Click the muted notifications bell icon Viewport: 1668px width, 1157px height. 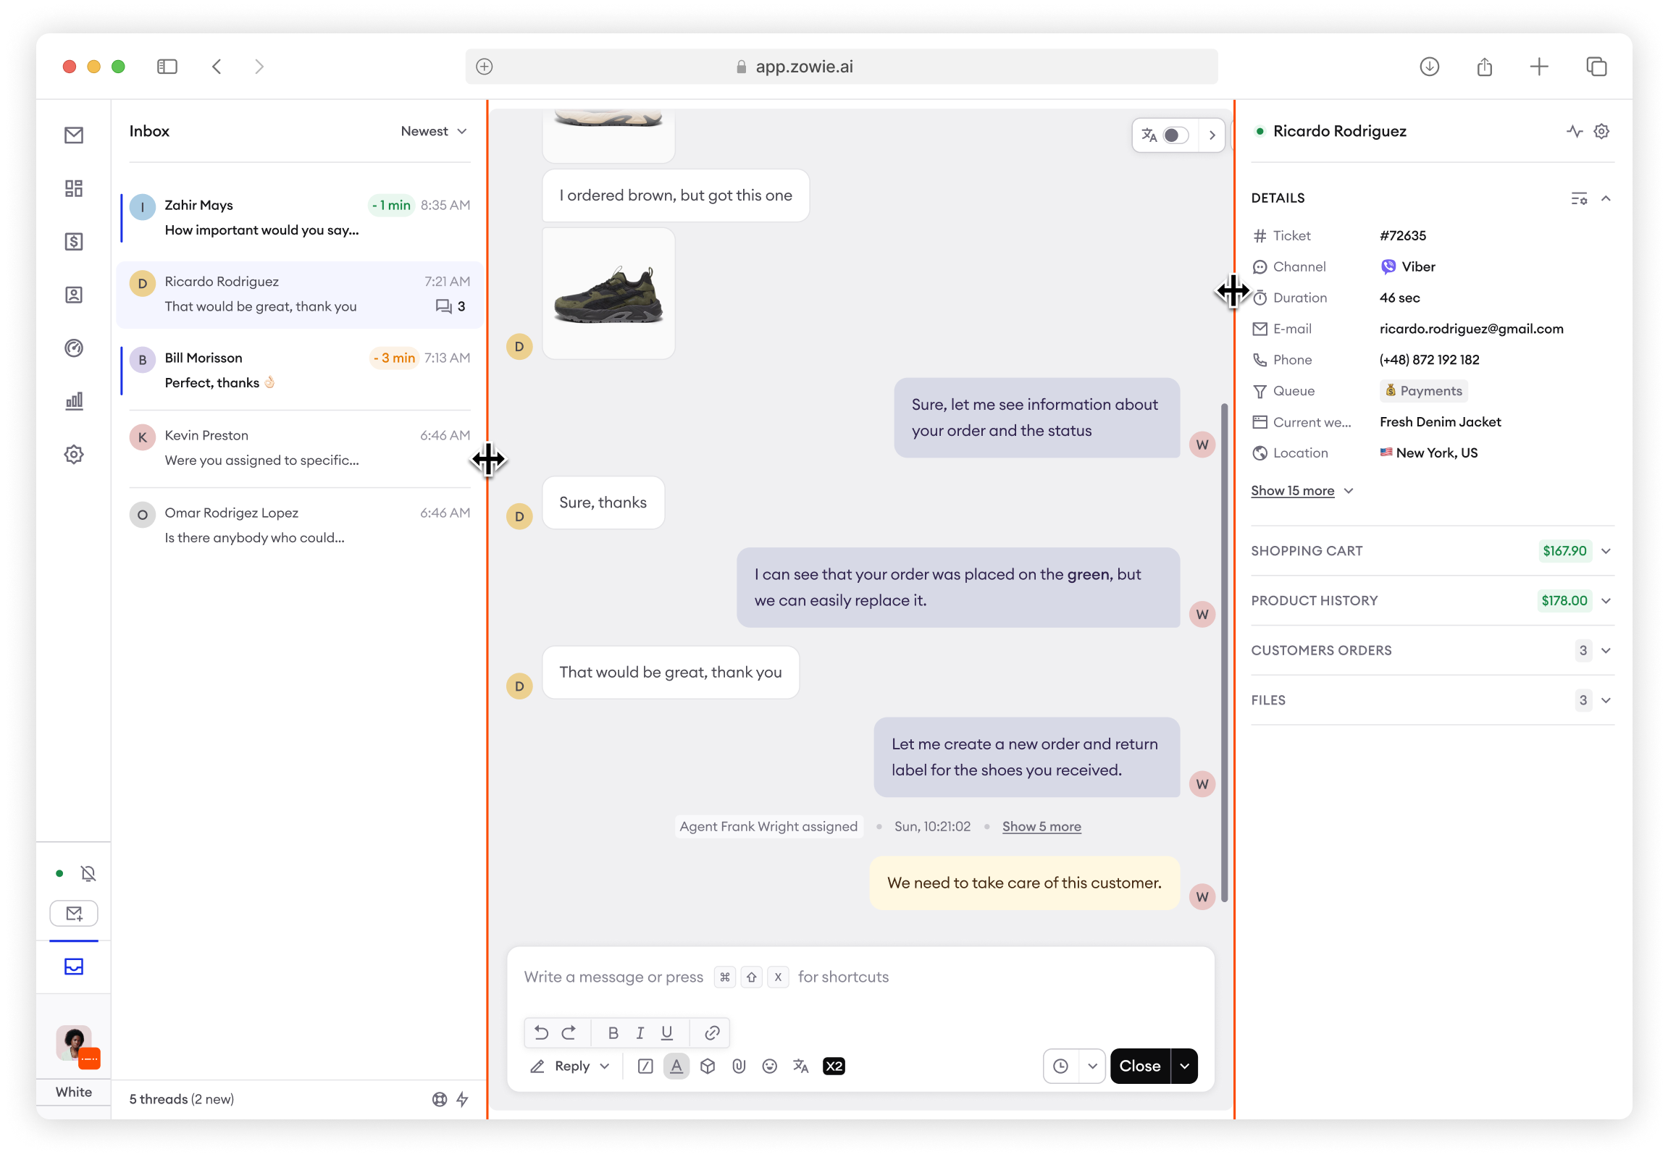pos(88,874)
